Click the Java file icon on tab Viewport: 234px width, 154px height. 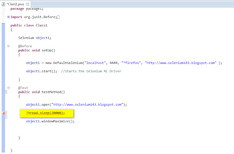click(x=3, y=4)
